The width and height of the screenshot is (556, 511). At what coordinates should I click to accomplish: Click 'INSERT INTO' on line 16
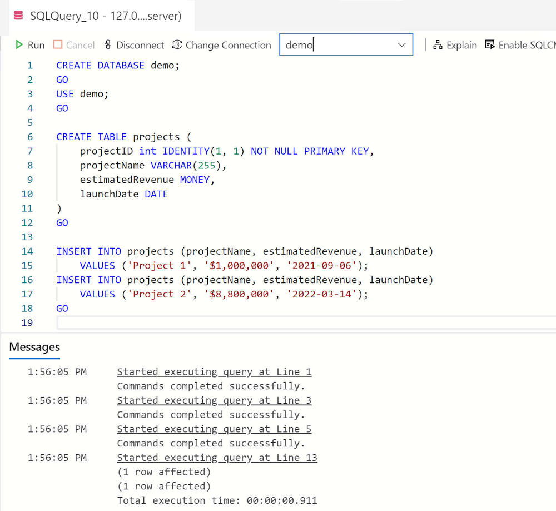click(x=88, y=280)
